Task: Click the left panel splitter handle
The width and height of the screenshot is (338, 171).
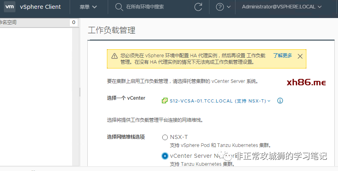Action: (80, 92)
